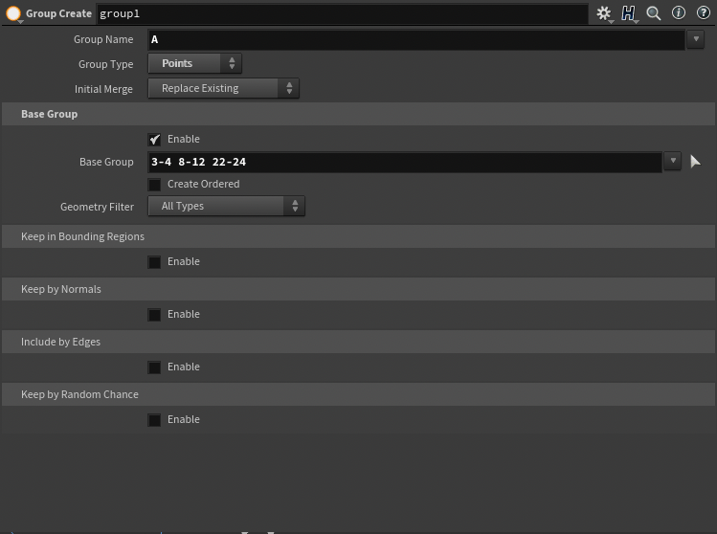Click the Geometry Filter parameter label
The width and height of the screenshot is (717, 534).
click(x=97, y=207)
